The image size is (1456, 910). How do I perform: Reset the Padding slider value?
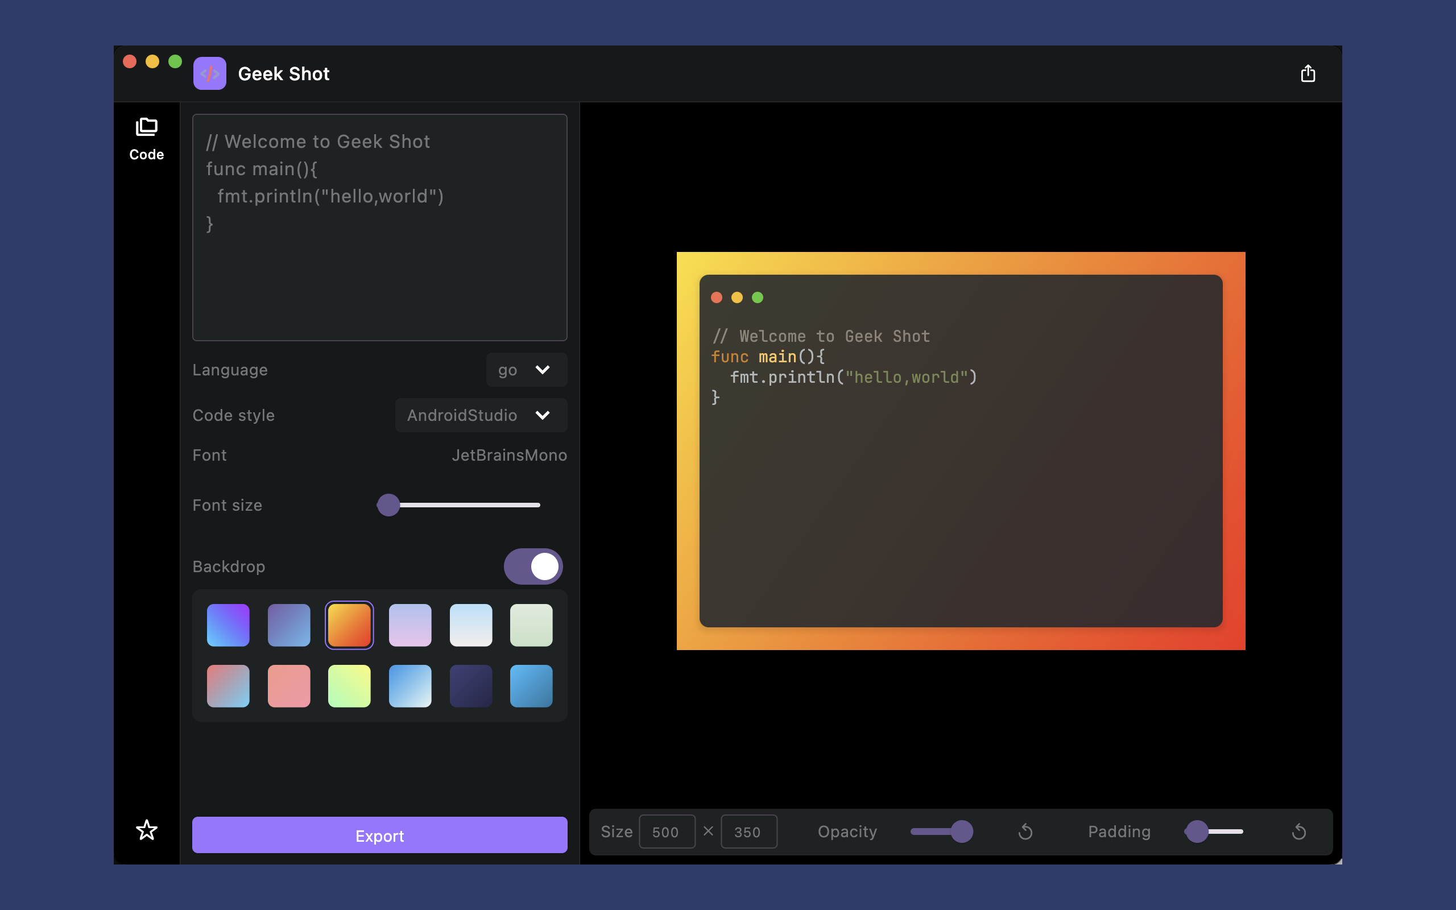[1299, 832]
